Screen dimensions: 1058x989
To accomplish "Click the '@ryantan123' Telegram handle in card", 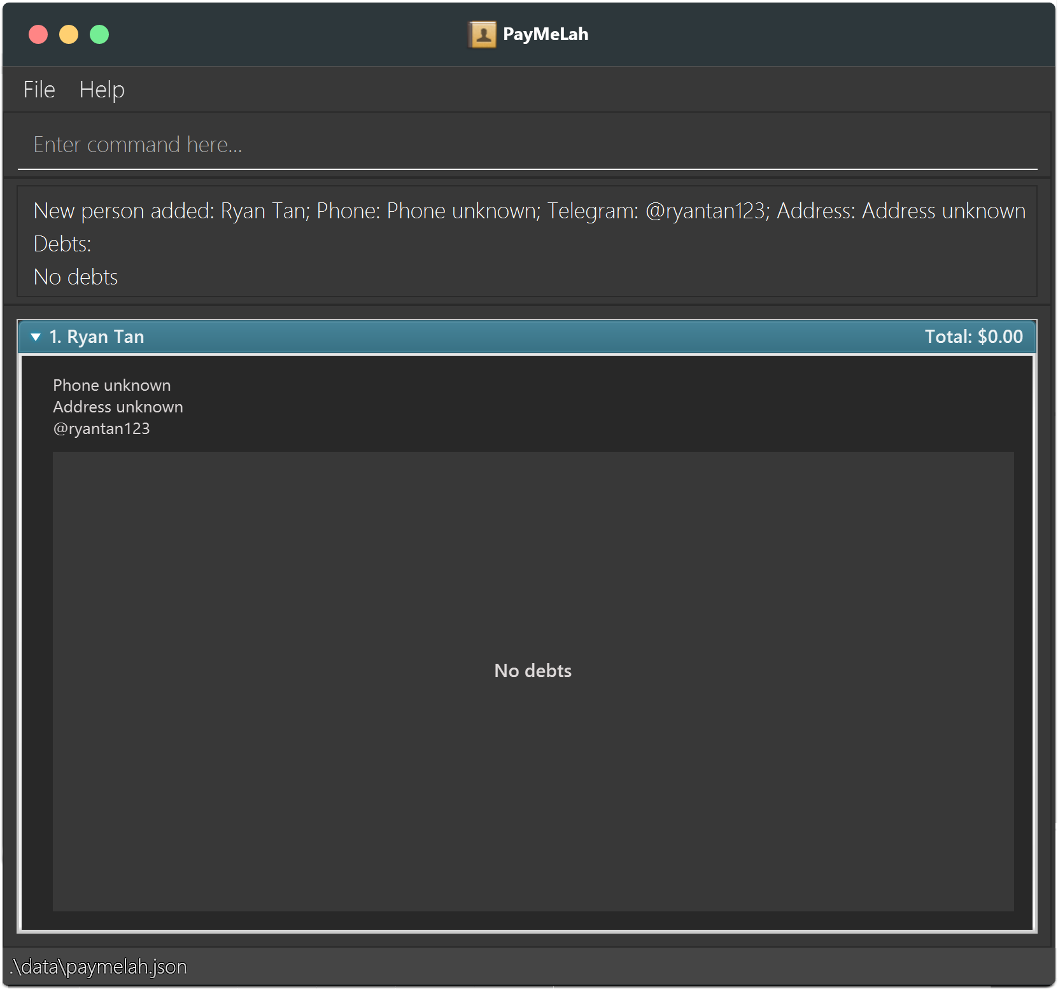I will [101, 428].
